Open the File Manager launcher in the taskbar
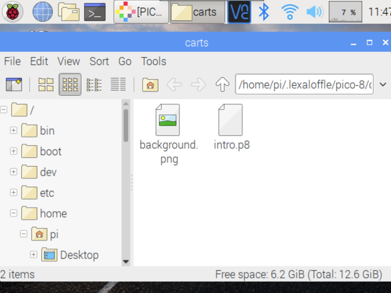The image size is (391, 293). pos(69,12)
